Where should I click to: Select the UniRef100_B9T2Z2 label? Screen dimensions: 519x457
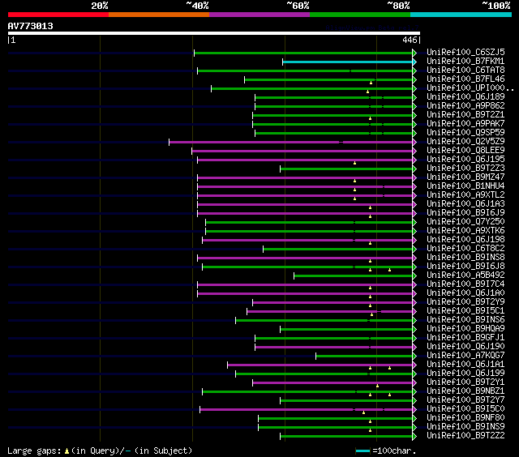(465, 436)
